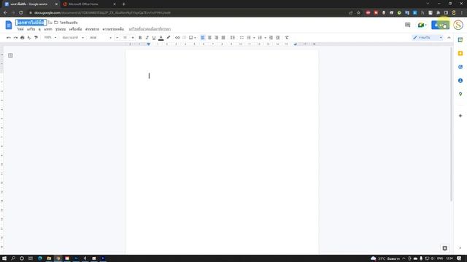Click the increase indent icon
Viewport: 467px width, 262px height.
tap(277, 38)
